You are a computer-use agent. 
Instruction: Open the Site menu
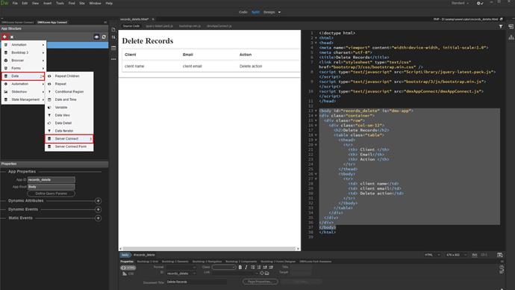click(82, 3)
